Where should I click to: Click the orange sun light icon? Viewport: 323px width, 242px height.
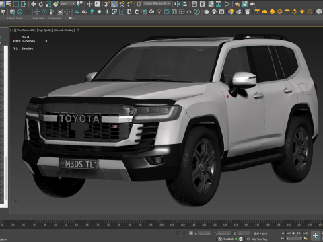point(302,11)
